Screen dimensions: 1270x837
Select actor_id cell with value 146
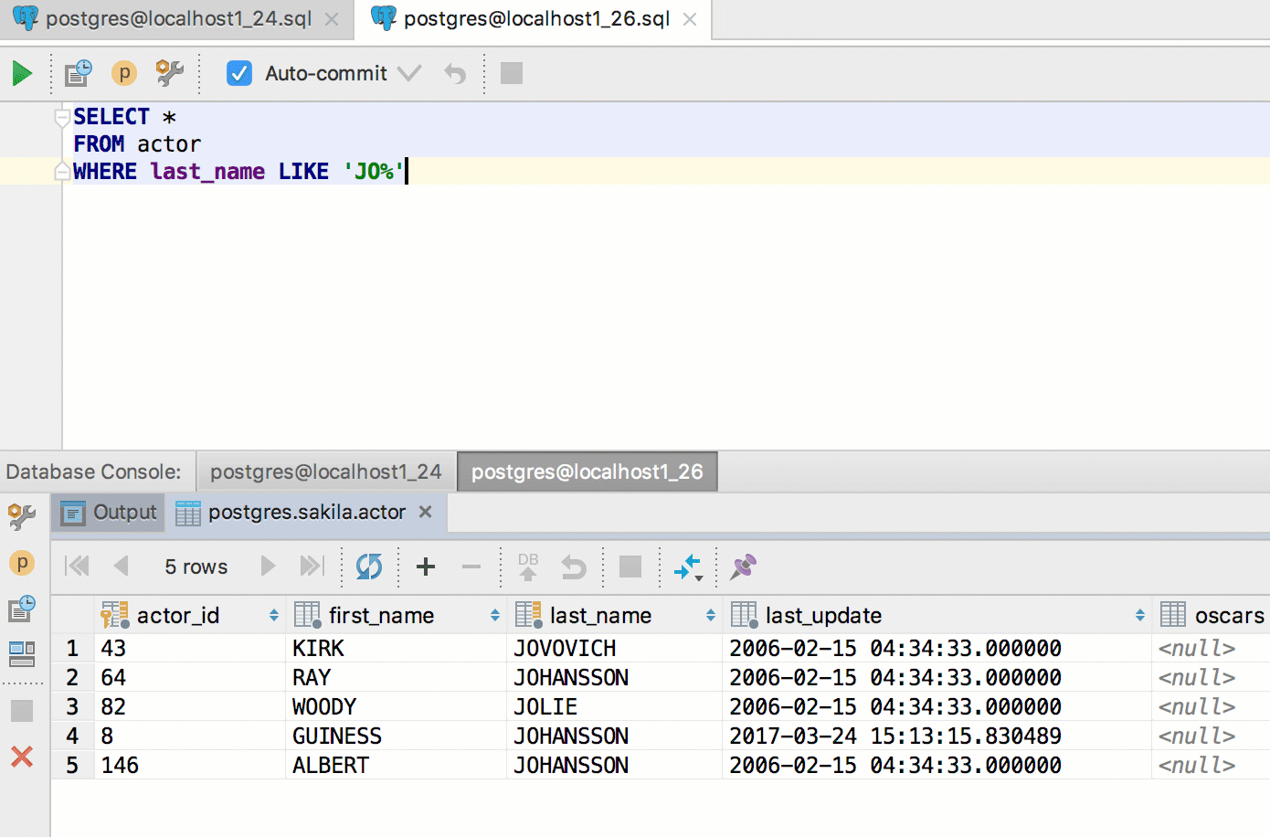pos(190,766)
